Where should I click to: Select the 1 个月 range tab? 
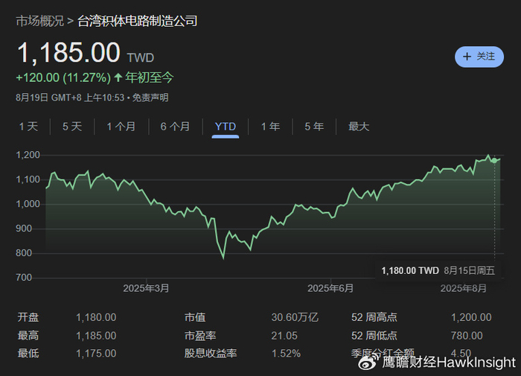[121, 127]
